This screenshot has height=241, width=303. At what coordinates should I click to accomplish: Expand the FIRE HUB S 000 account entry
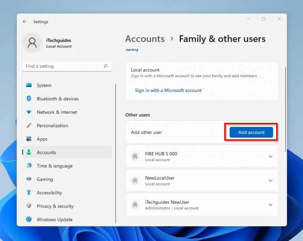(x=270, y=157)
